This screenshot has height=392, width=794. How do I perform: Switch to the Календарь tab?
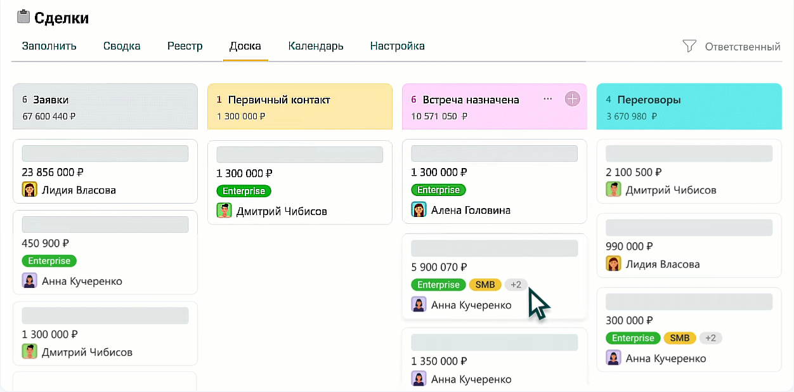tap(315, 46)
